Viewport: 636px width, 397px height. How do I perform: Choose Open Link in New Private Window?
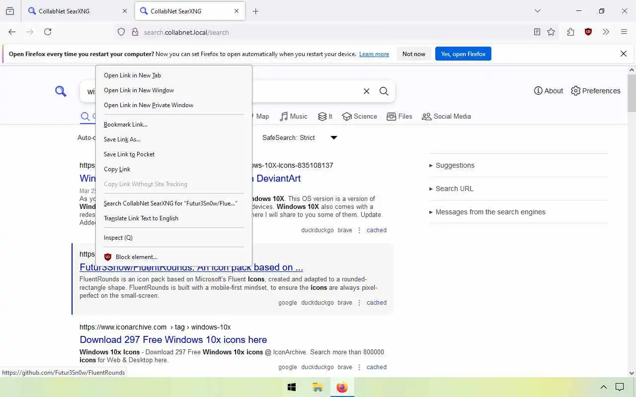(x=174, y=105)
